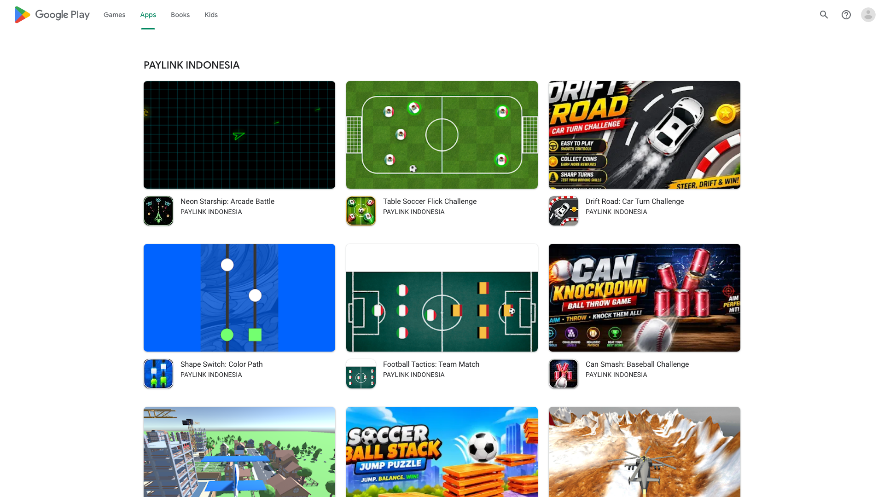
Task: View the Neon Starship grid screenshot
Action: coord(239,135)
